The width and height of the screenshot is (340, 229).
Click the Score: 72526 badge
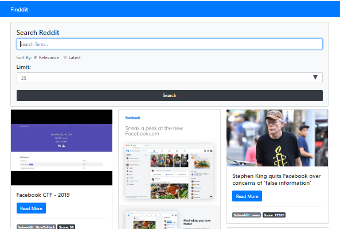pyautogui.click(x=274, y=215)
